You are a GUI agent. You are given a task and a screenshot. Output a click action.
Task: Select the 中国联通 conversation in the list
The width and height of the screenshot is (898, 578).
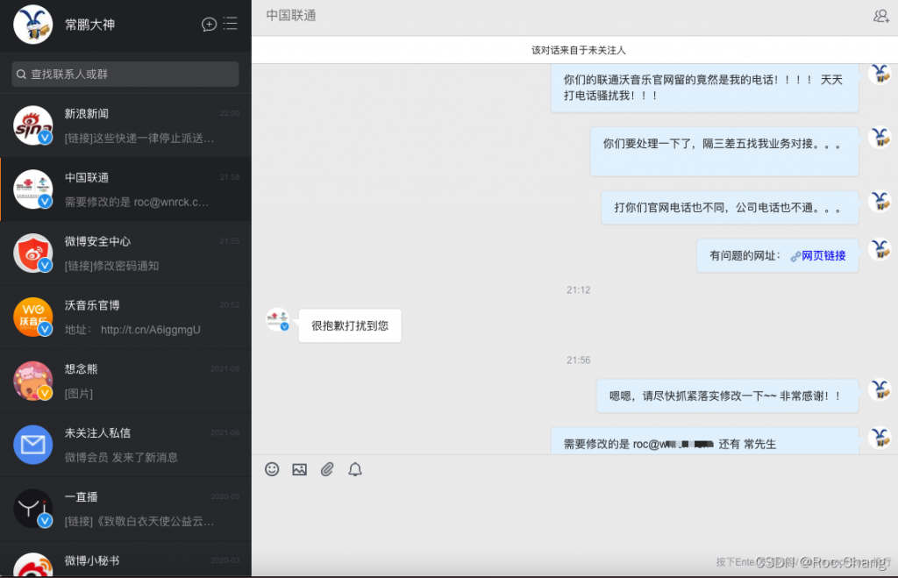click(125, 189)
